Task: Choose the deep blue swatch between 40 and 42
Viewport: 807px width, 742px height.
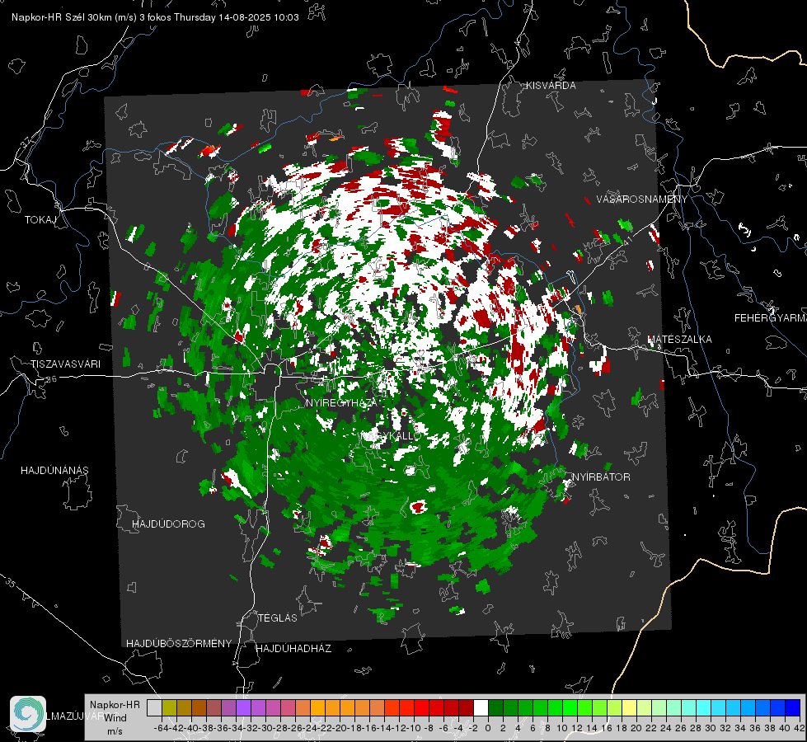Action: (x=792, y=707)
